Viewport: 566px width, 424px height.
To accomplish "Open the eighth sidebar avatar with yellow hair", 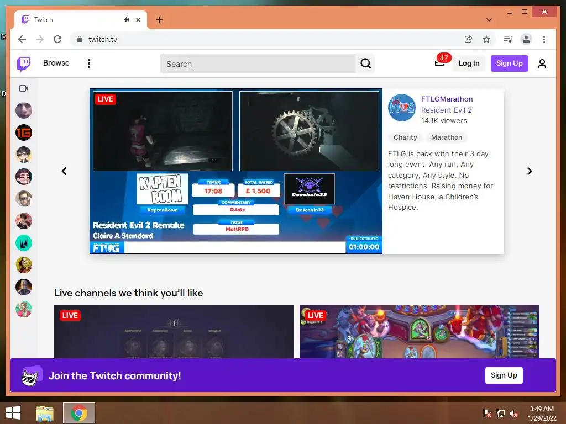I will [x=24, y=265].
